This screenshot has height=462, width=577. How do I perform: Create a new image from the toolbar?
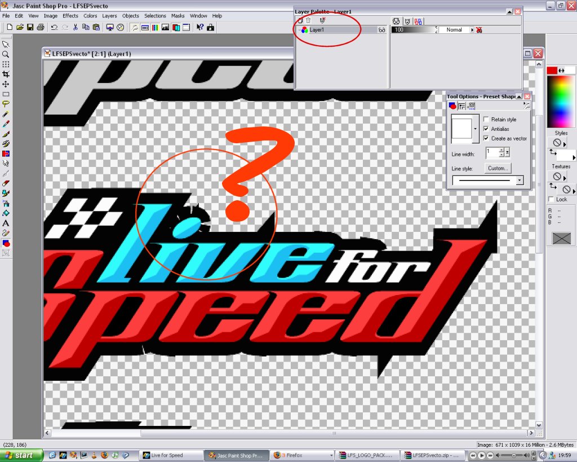click(x=10, y=27)
